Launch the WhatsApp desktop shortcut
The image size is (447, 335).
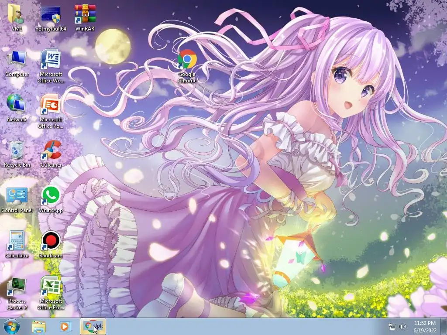coord(51,199)
